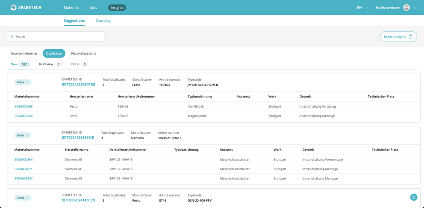Screen dimensions: 424x208
Task: Open status dropdown for Festo 159453 group
Action: pyautogui.click(x=23, y=82)
